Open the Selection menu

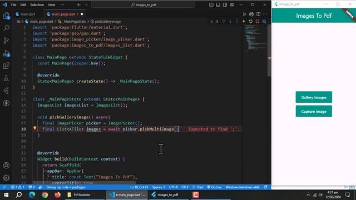point(37,5)
